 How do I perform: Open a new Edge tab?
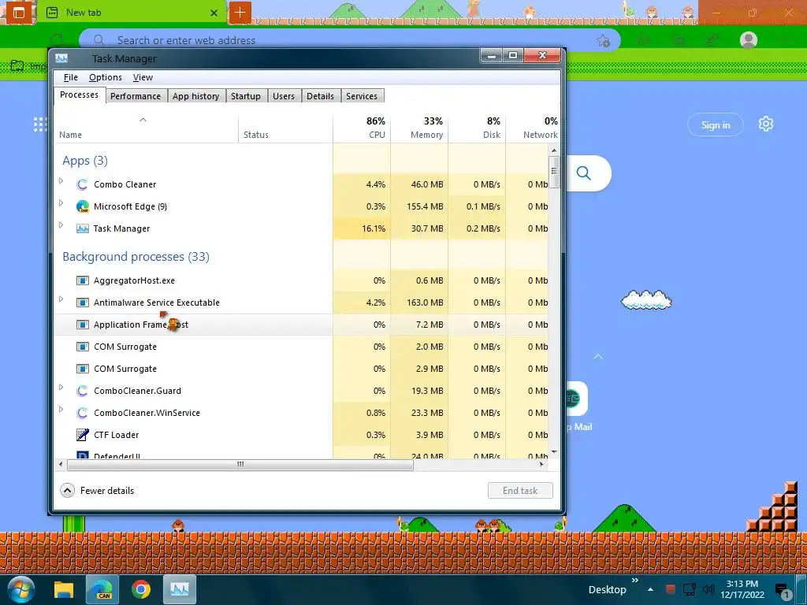(240, 13)
